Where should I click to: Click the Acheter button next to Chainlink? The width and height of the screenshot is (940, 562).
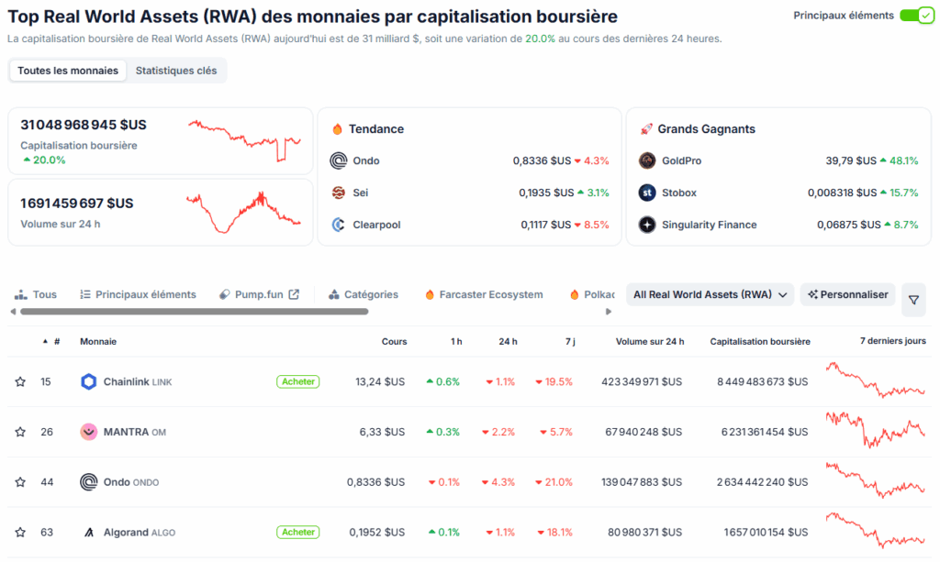pyautogui.click(x=297, y=381)
